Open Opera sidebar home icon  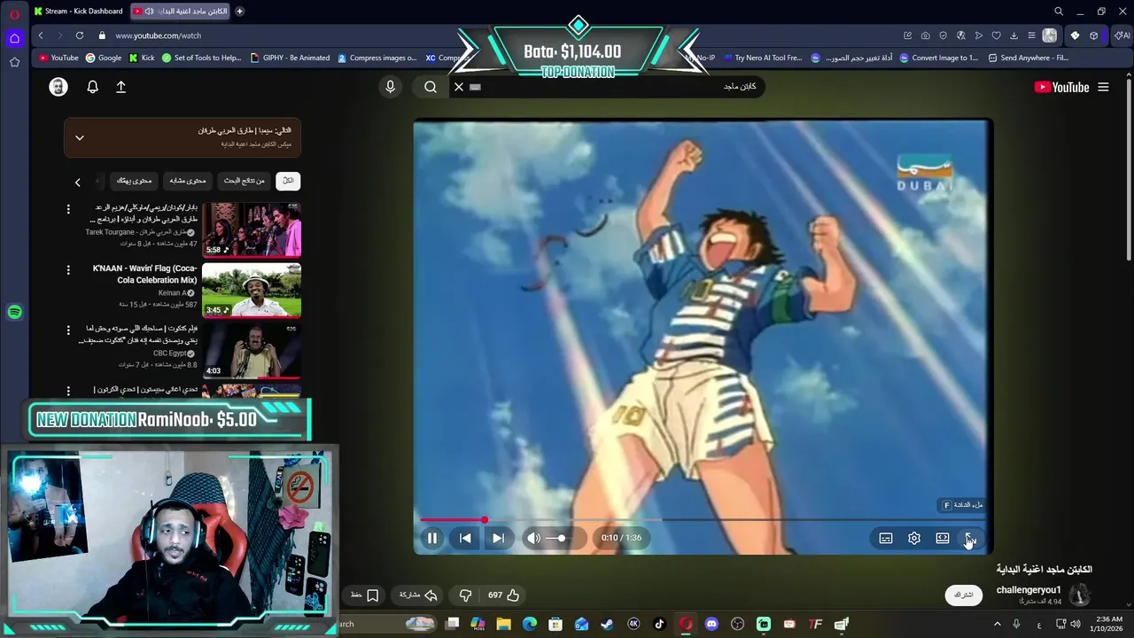point(14,38)
